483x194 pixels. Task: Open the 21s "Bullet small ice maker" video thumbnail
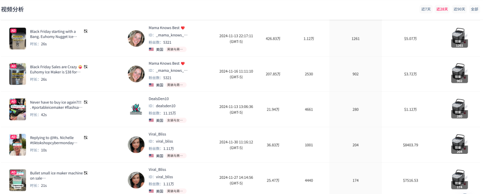click(x=17, y=180)
